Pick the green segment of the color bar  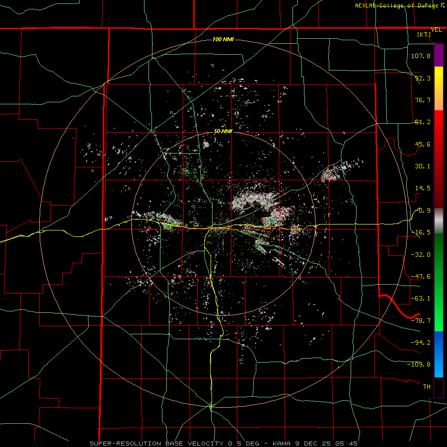click(x=439, y=282)
